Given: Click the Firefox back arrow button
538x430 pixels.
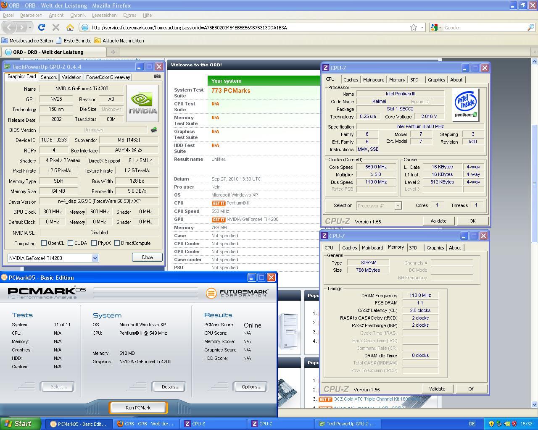Looking at the screenshot, I should 9,27.
